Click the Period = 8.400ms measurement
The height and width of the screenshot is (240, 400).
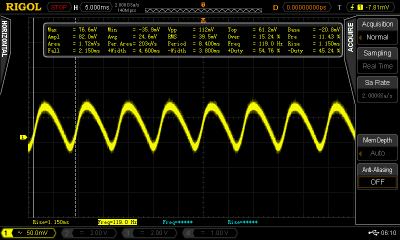[x=194, y=43]
